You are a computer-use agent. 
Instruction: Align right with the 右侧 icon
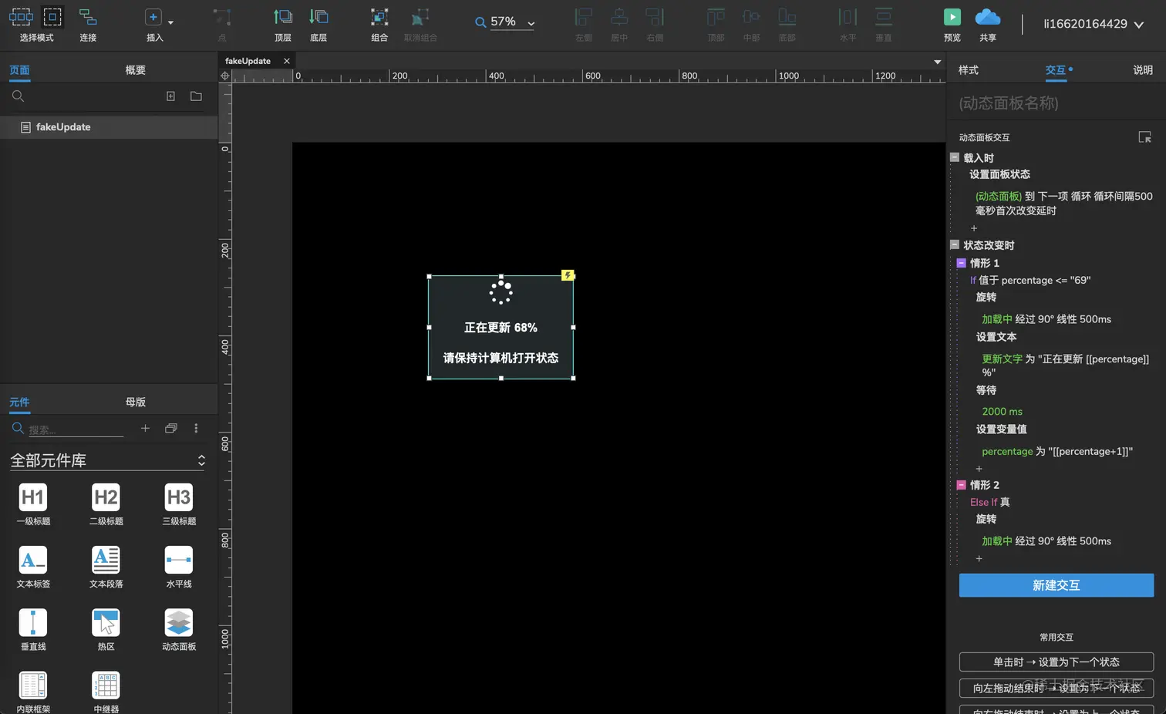[655, 17]
